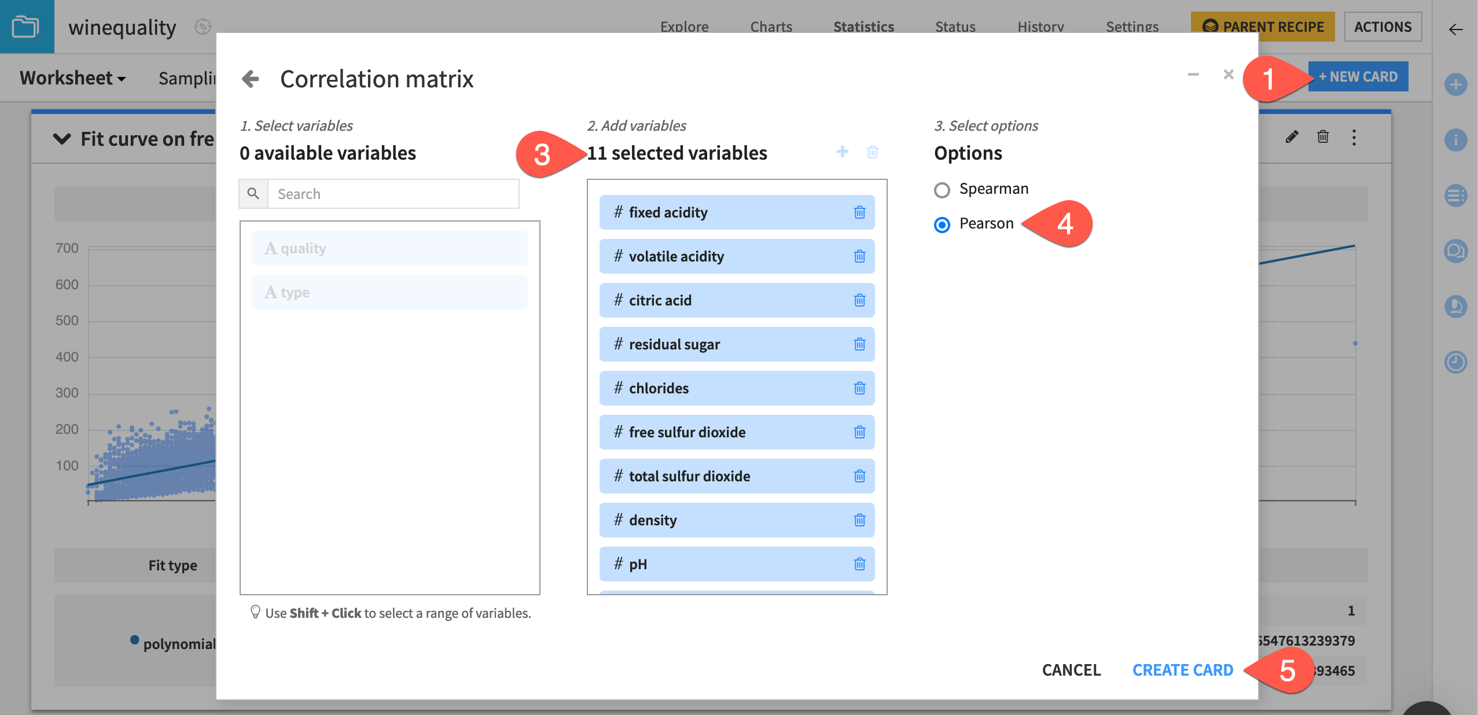Remove total sulfur dioxide with its trash icon
1478x715 pixels.
click(859, 476)
